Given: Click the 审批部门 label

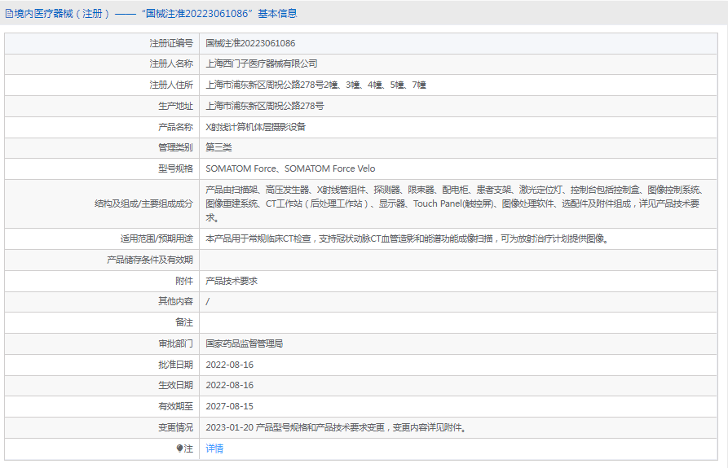Looking at the screenshot, I should tap(175, 343).
